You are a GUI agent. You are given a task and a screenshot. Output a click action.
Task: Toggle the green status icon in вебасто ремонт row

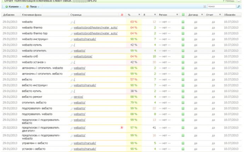click(x=183, y=97)
